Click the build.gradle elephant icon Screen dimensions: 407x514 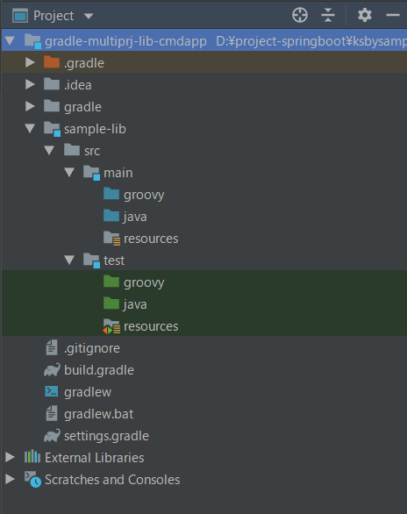(52, 369)
